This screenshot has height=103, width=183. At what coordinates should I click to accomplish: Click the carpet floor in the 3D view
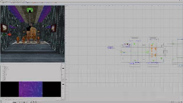pos(30,43)
